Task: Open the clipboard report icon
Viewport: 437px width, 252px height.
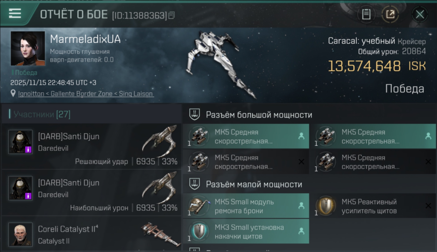Action: [366, 14]
